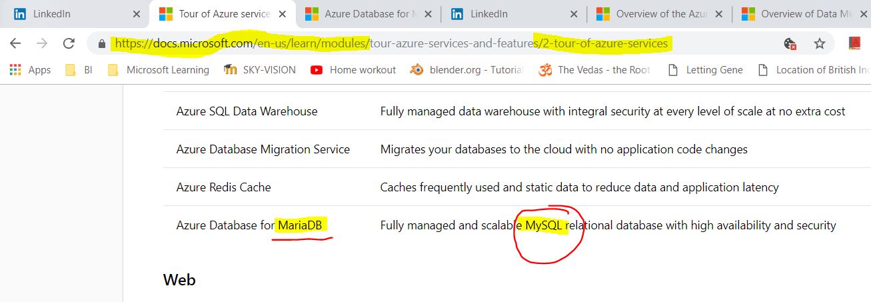Open The Vedas bookmark
This screenshot has width=871, height=302.
[594, 70]
